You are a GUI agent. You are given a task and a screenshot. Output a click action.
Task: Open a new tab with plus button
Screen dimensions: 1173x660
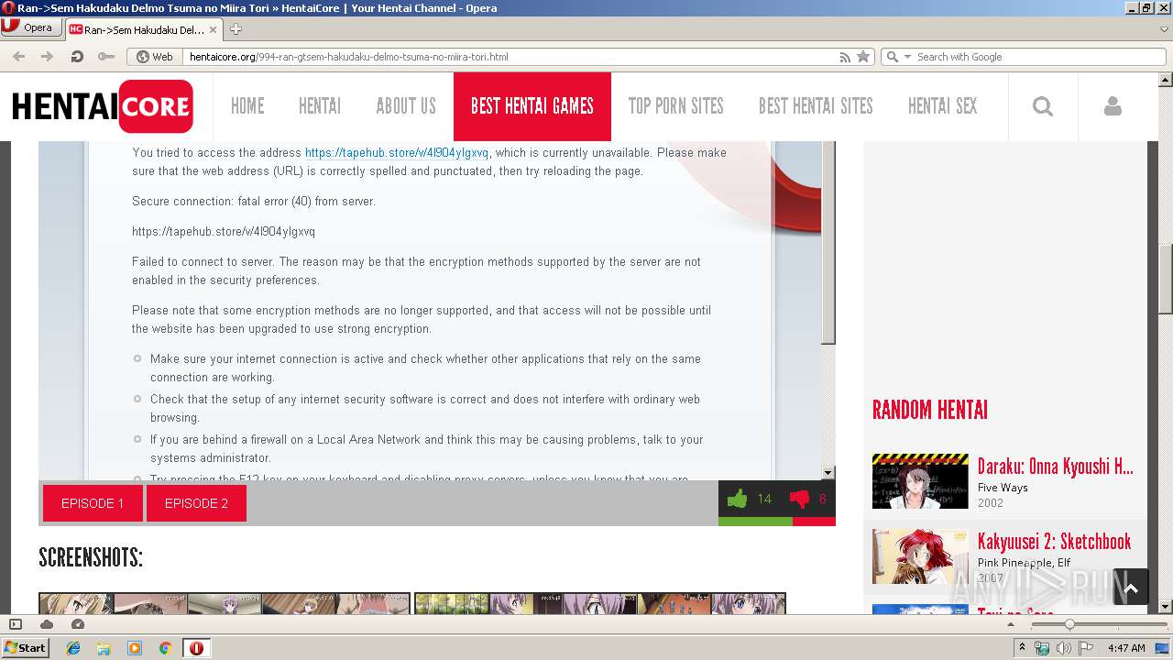pos(236,29)
